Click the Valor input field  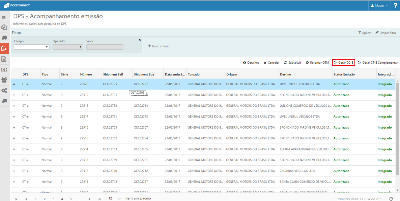[105, 47]
